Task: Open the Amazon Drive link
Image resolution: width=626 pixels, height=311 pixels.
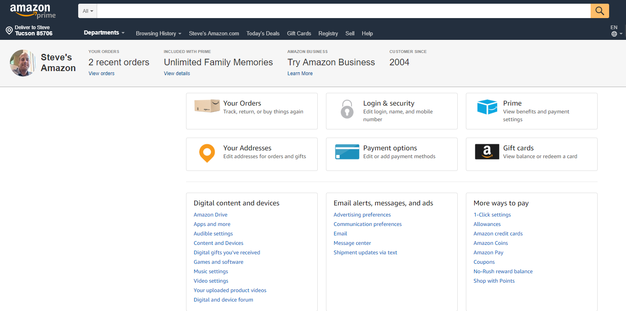Action: [211, 215]
